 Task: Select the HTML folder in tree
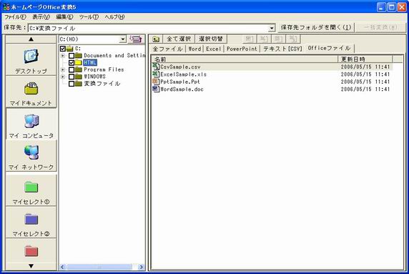coord(90,63)
